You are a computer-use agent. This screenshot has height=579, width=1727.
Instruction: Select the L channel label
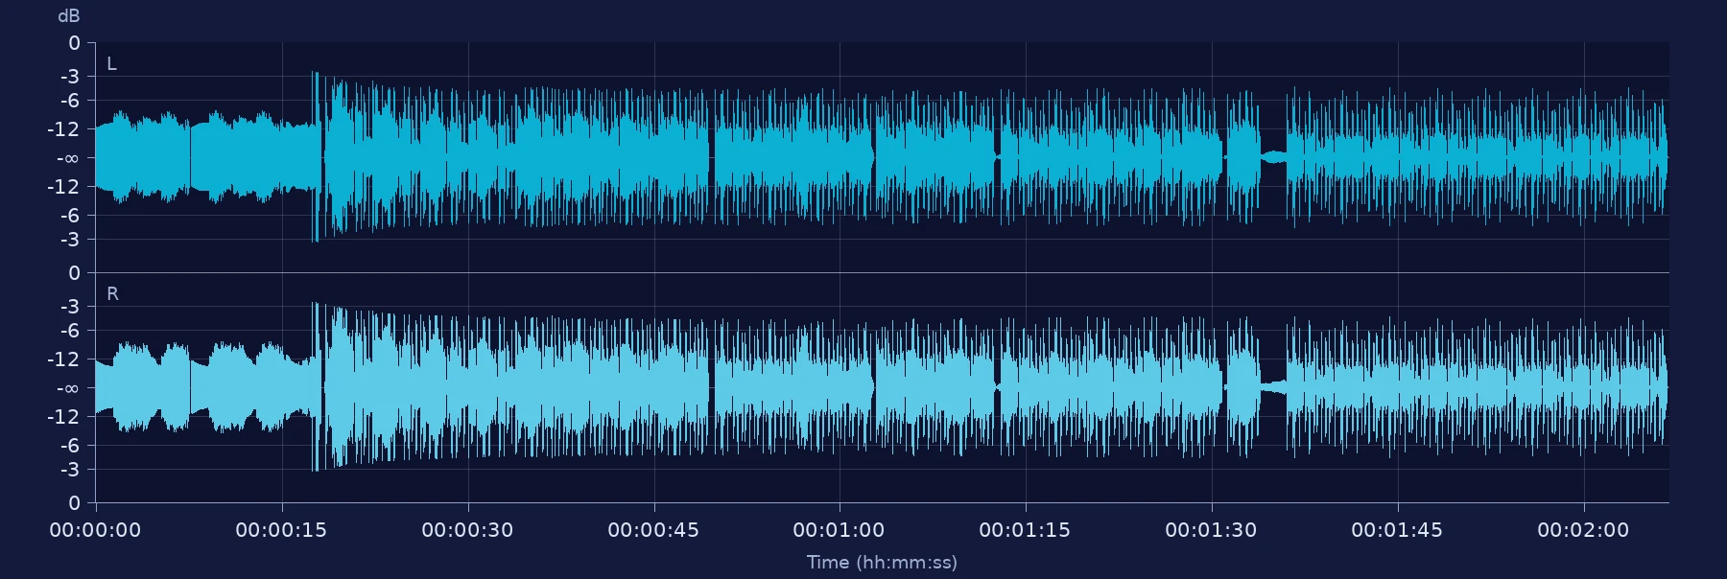tap(111, 64)
